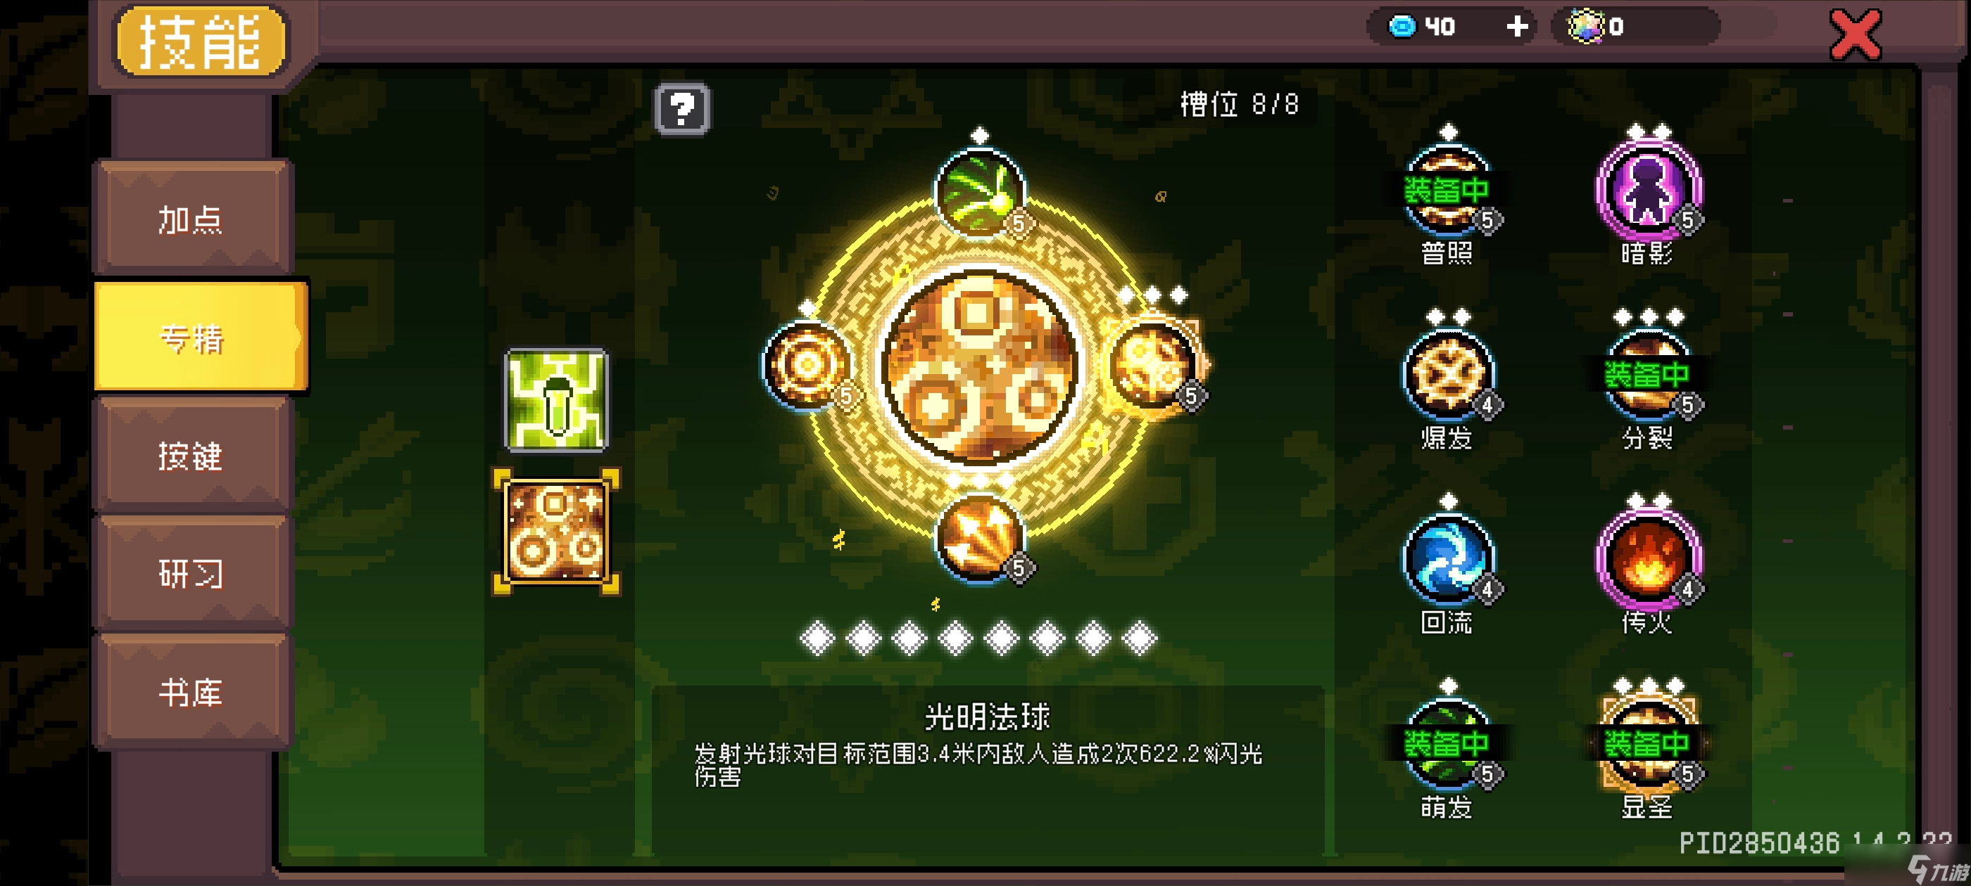Image resolution: width=1971 pixels, height=886 pixels.
Task: Switch to the 按键 tab
Action: 192,456
